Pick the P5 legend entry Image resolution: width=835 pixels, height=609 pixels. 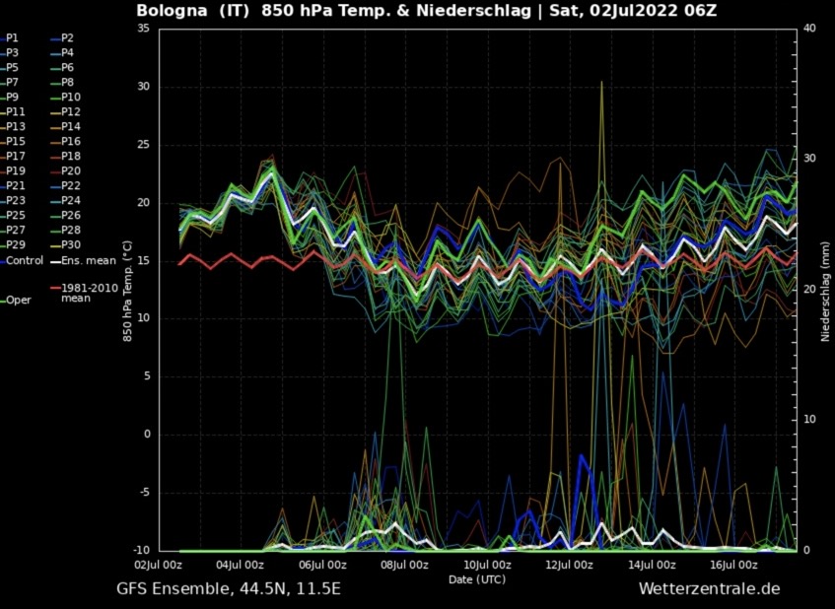tap(10, 68)
